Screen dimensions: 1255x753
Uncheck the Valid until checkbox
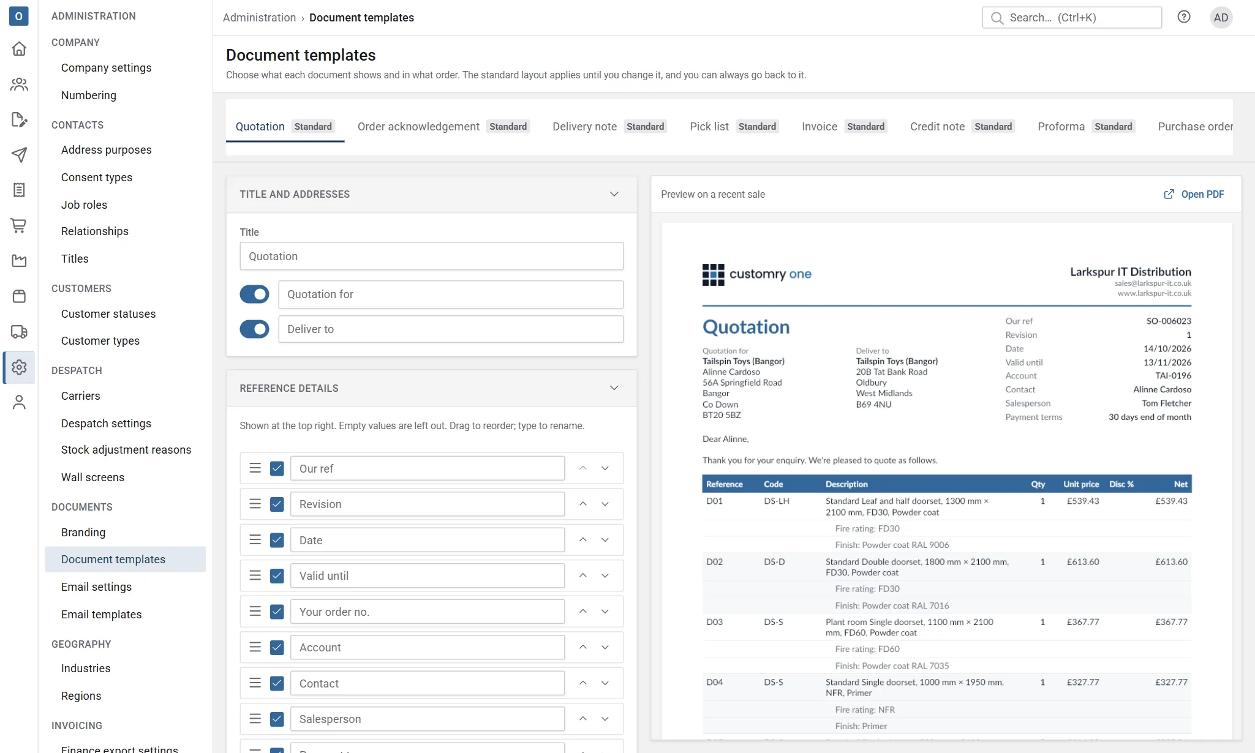tap(277, 575)
